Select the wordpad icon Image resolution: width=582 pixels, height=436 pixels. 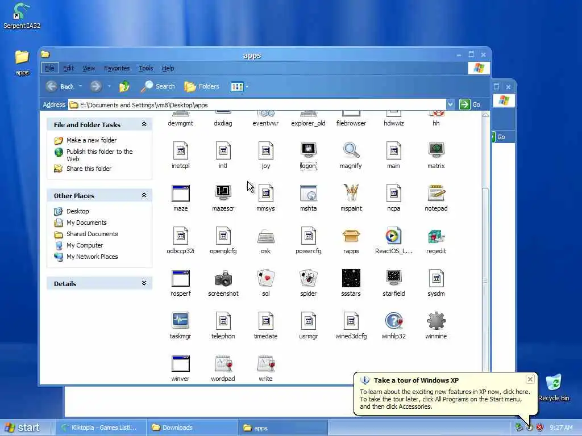(223, 363)
